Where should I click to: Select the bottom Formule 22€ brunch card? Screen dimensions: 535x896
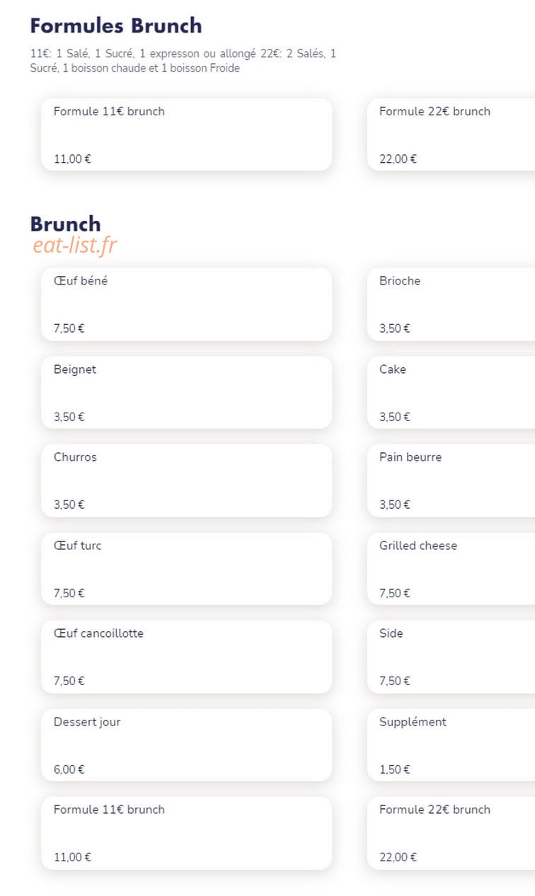[x=451, y=833]
